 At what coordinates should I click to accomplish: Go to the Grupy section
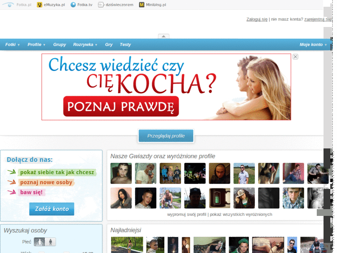click(x=59, y=45)
